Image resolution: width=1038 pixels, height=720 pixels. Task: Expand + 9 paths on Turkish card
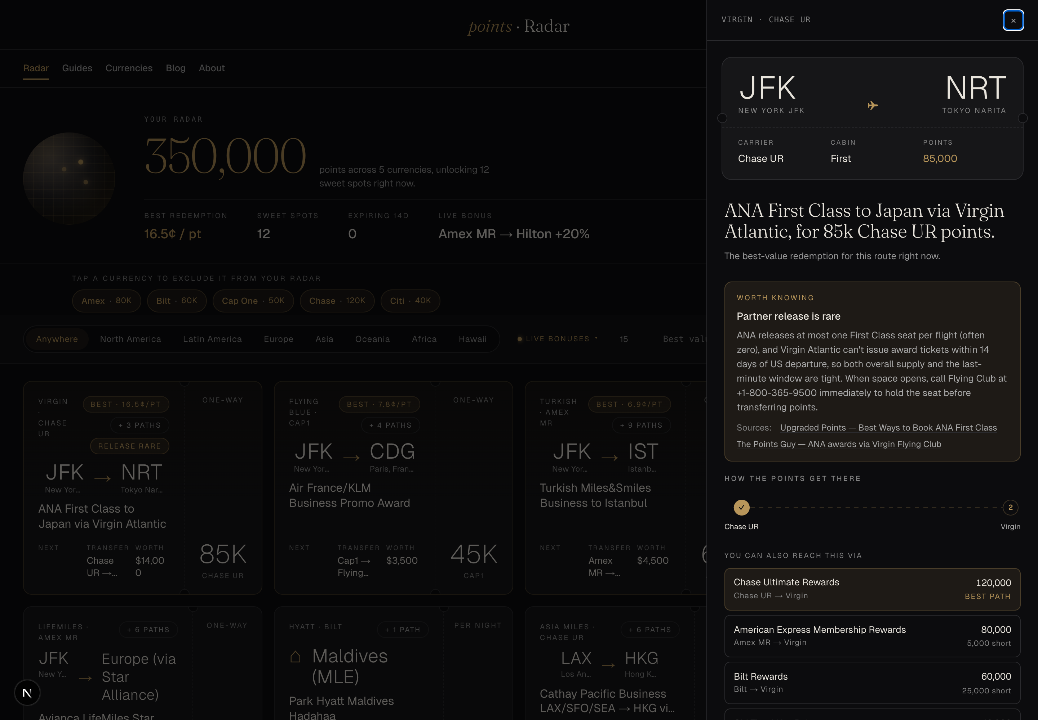(641, 425)
